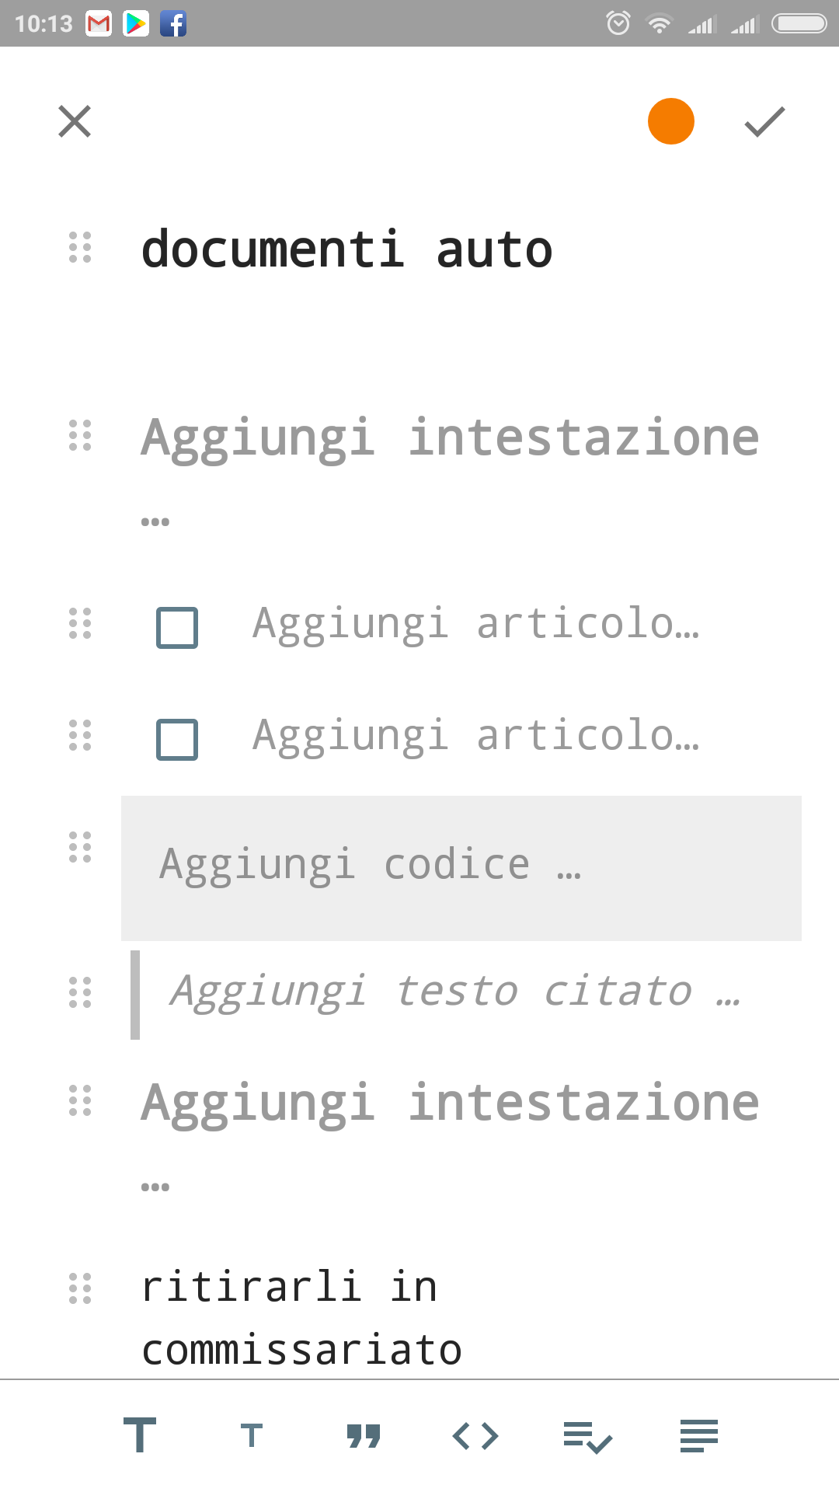Open the Gmail notification in status bar
Image resolution: width=839 pixels, height=1492 pixels.
pyautogui.click(x=99, y=24)
